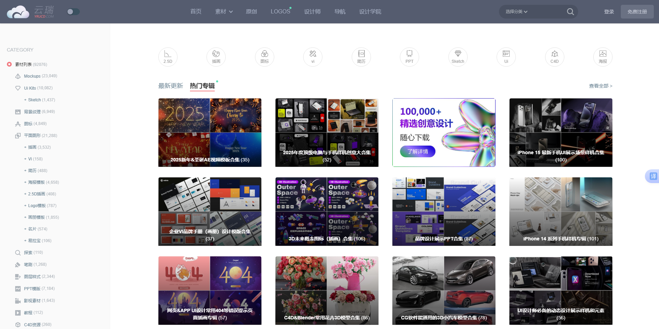Toggle the dark mode switch
This screenshot has width=659, height=329.
(73, 12)
